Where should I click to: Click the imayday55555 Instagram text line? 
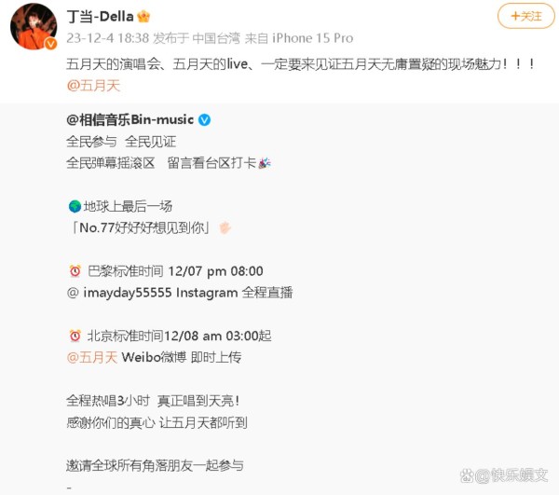180,293
